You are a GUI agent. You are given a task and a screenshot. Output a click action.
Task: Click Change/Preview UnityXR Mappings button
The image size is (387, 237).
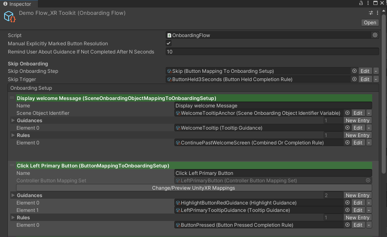tap(194, 188)
